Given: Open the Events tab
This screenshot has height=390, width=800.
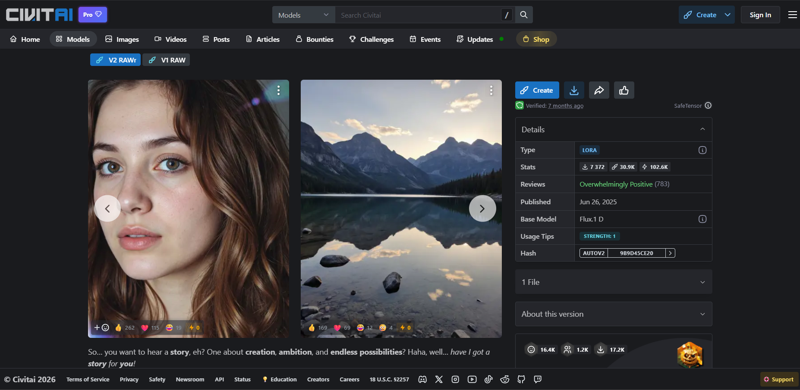Looking at the screenshot, I should point(425,39).
